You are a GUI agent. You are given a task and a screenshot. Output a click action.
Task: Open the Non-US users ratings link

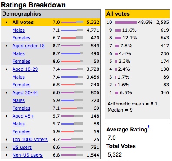pos(27,155)
